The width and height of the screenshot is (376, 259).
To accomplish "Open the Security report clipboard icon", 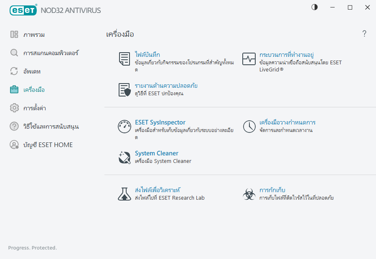I will coord(124,90).
